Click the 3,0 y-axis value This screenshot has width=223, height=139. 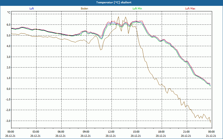click(x=8, y=57)
